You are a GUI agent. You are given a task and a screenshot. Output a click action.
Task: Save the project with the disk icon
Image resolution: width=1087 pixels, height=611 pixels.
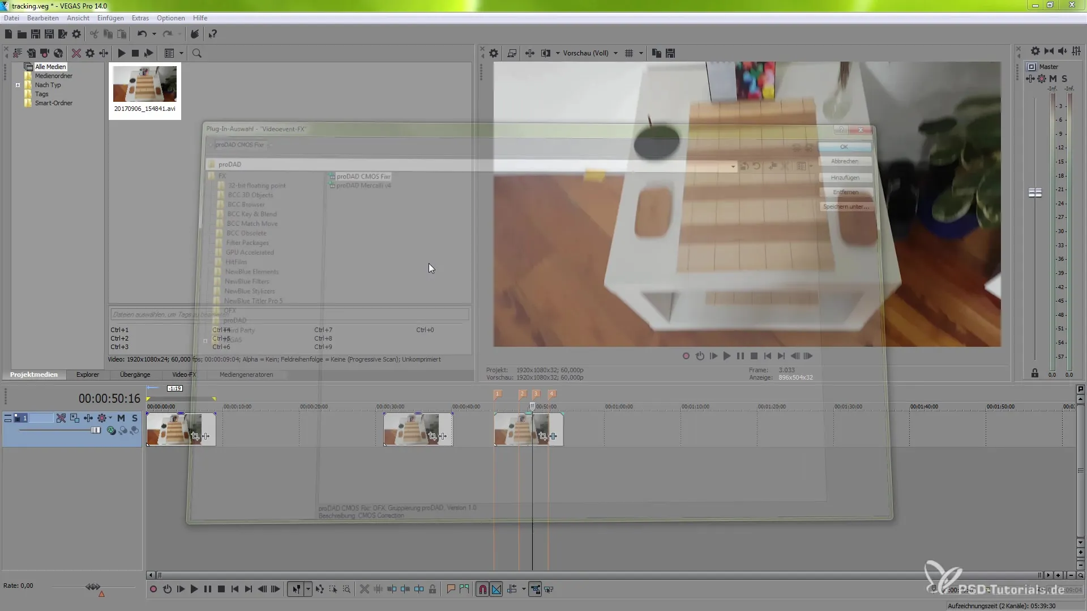(36, 35)
